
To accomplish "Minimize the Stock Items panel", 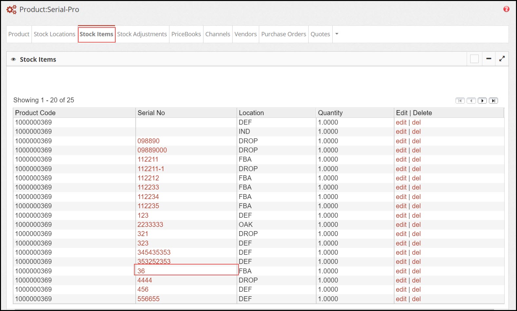I will (x=488, y=59).
